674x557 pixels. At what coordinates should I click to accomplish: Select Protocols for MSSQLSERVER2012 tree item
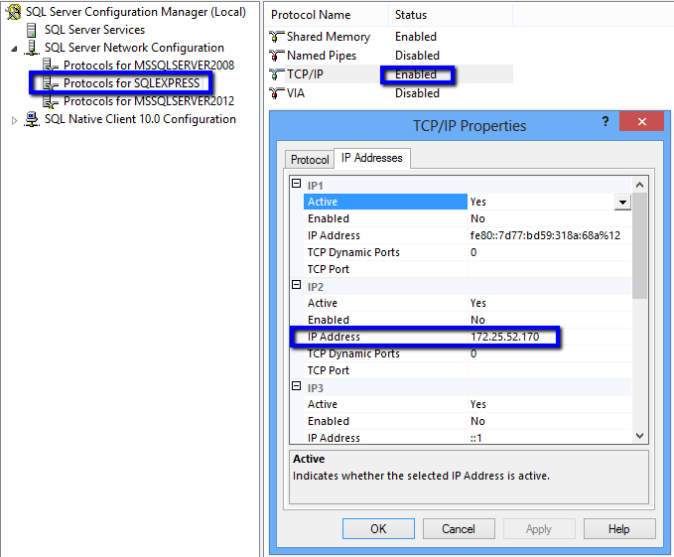point(149,101)
